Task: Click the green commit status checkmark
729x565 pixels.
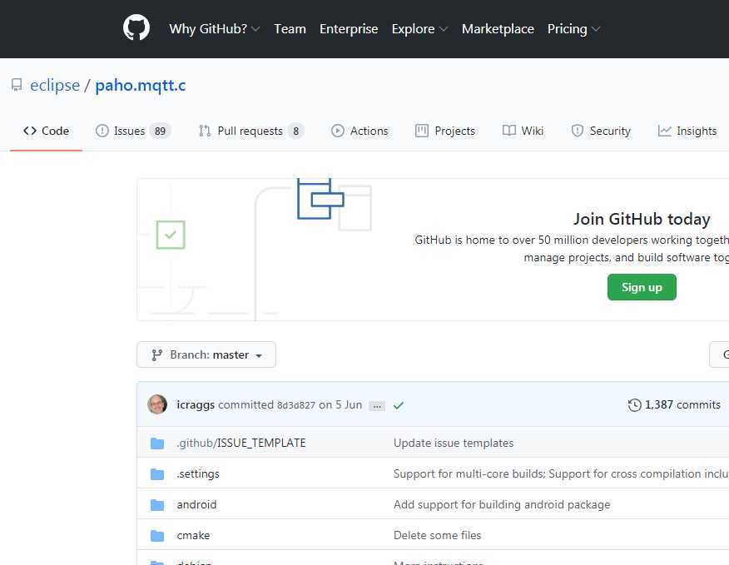Action: 399,405
